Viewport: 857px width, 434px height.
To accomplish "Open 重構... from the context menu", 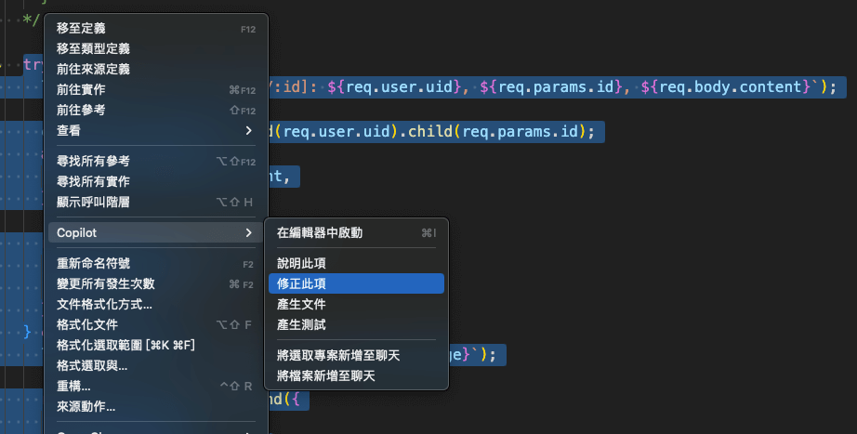I will [73, 386].
